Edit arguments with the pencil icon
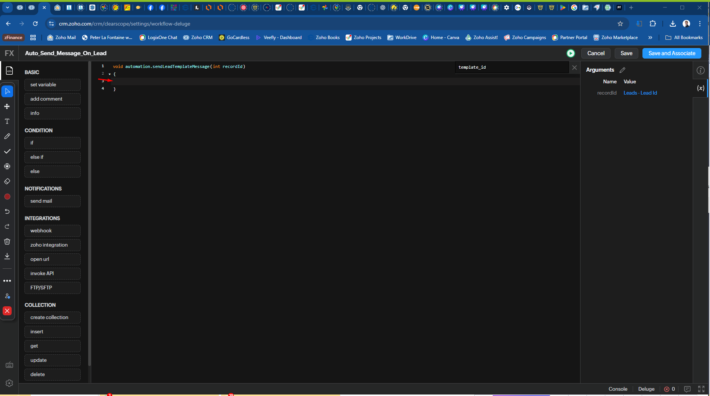 click(x=623, y=70)
